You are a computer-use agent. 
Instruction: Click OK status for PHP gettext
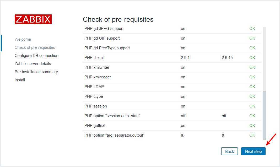coord(252,126)
